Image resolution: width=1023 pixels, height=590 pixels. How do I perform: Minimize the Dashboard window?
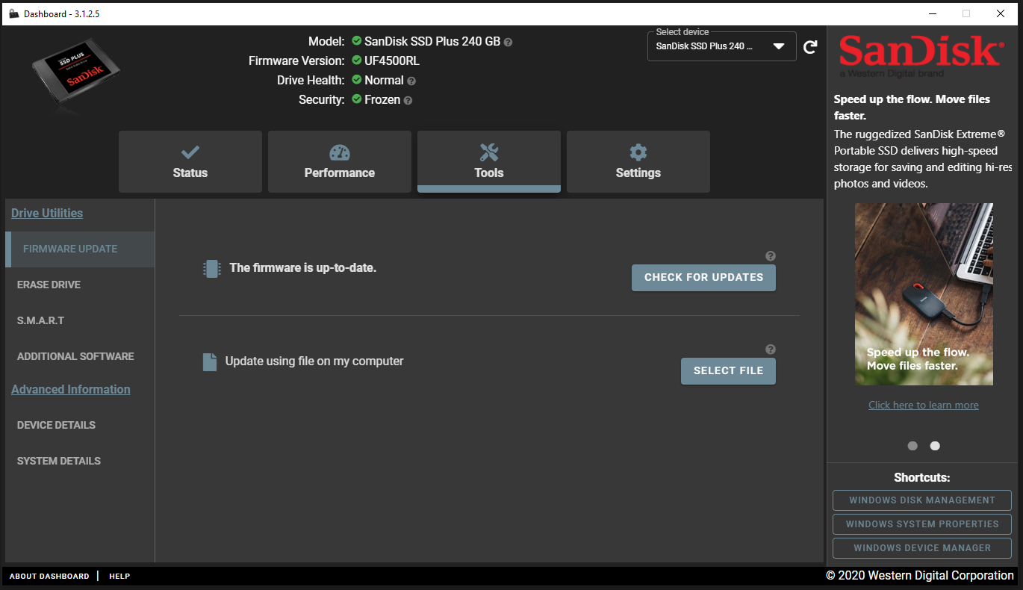(x=933, y=13)
